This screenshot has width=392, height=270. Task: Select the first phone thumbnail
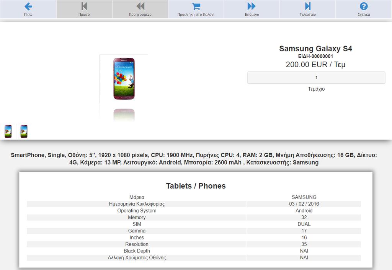(8, 131)
